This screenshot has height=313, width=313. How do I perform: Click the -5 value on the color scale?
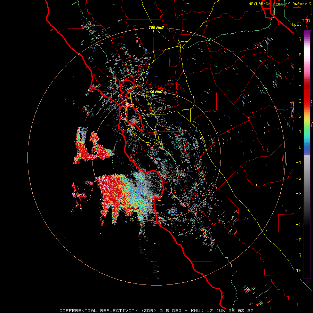point(299,225)
